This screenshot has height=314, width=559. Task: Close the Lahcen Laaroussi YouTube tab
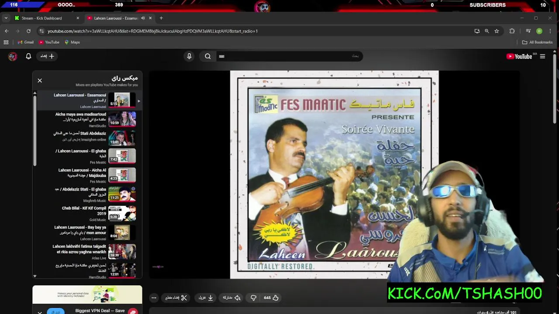coord(150,18)
